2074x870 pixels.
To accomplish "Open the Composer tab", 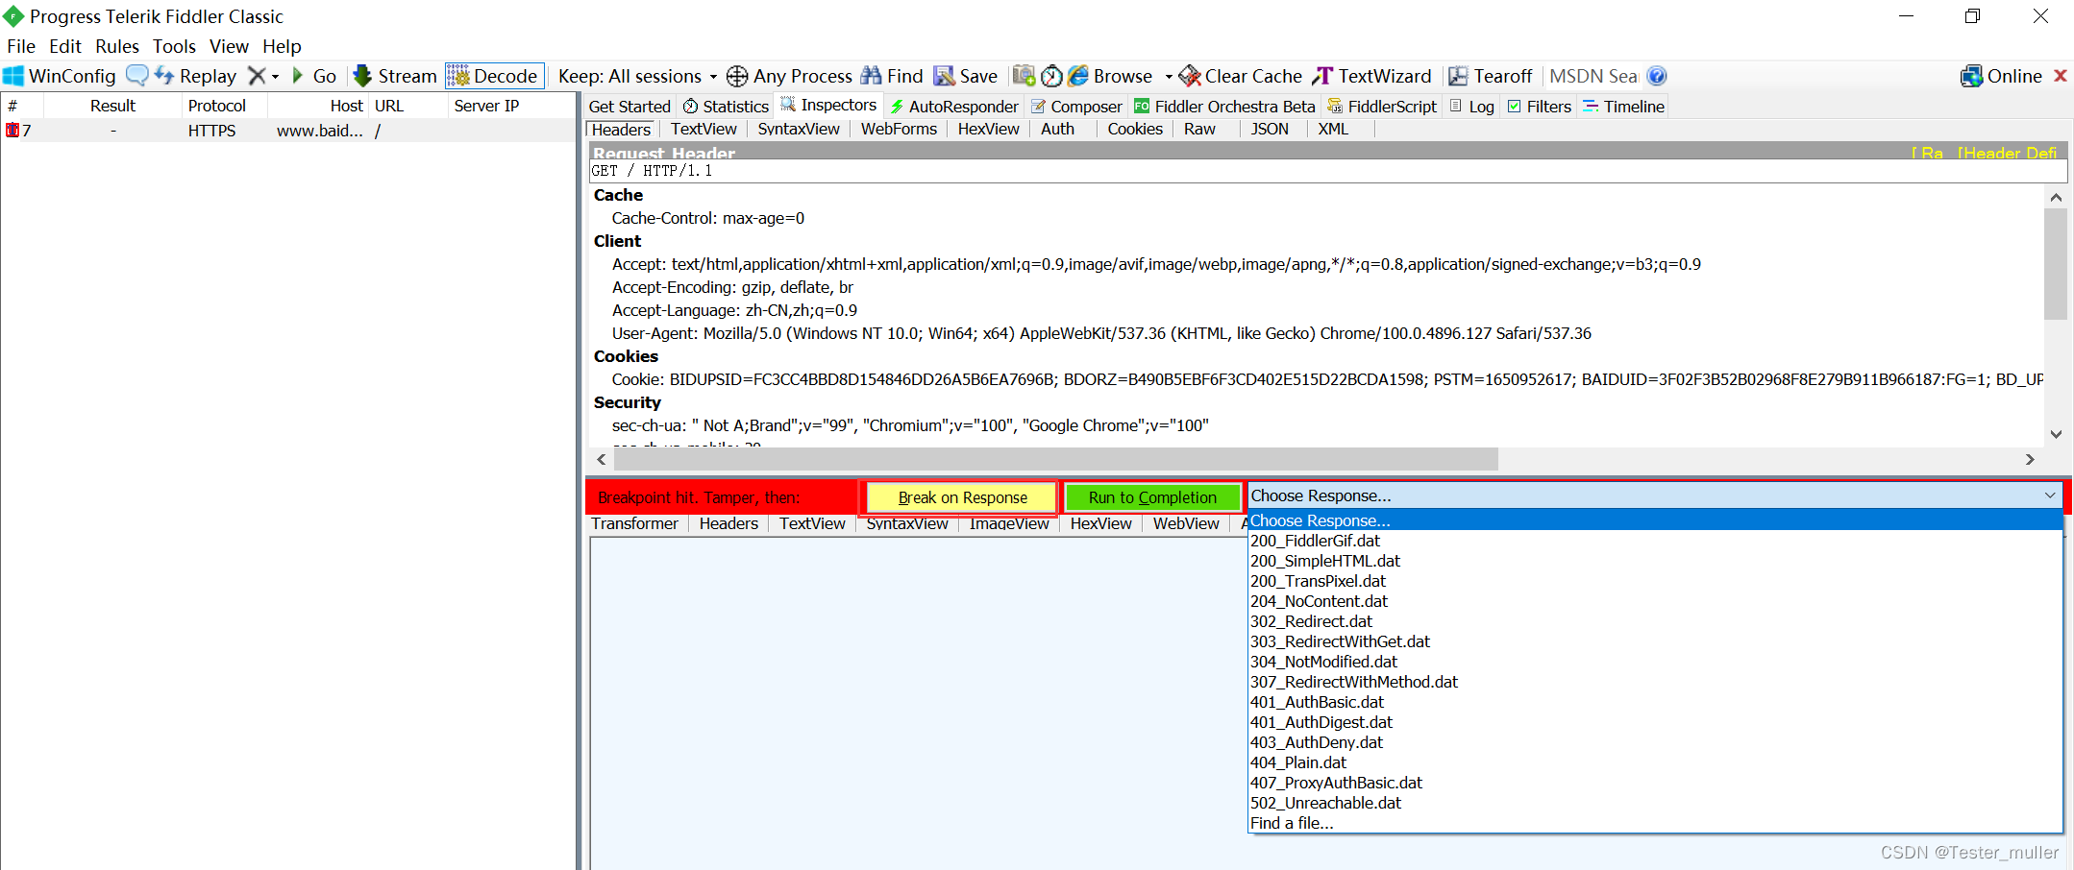I will [x=1076, y=107].
